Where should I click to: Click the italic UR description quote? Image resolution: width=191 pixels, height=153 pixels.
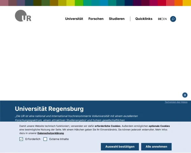coord(76,118)
